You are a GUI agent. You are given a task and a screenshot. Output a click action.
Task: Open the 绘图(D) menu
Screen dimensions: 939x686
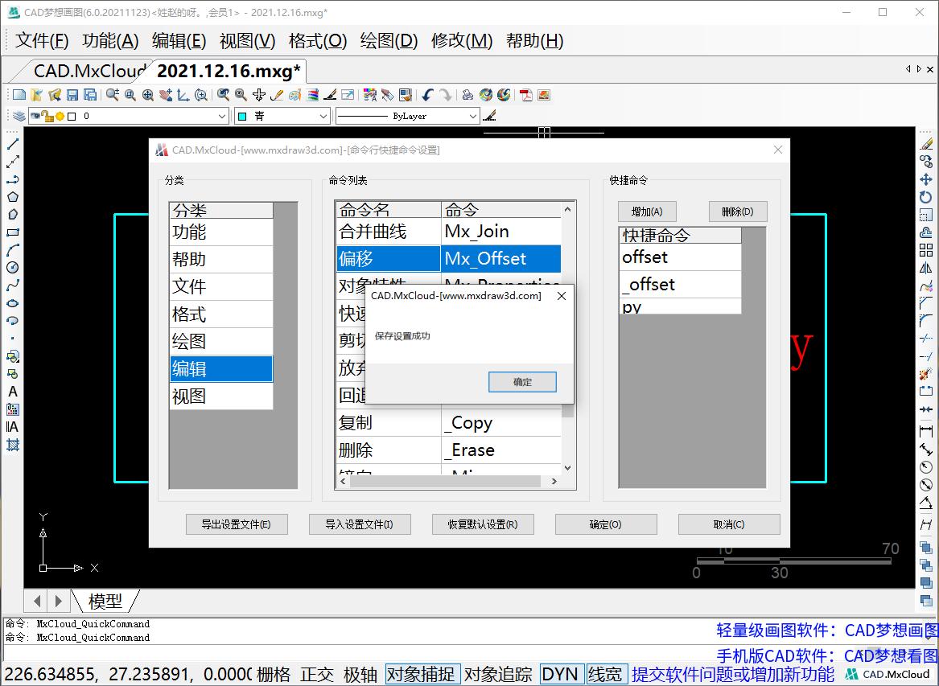coord(389,41)
